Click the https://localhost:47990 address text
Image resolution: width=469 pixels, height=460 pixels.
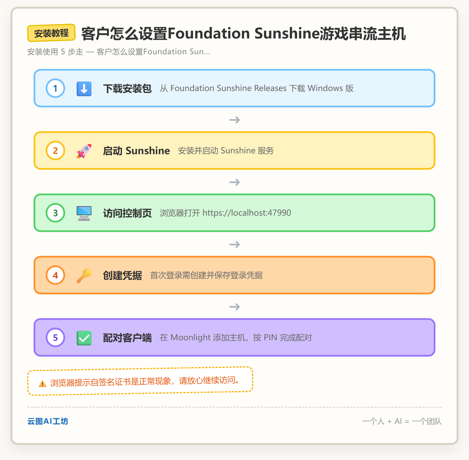(247, 213)
